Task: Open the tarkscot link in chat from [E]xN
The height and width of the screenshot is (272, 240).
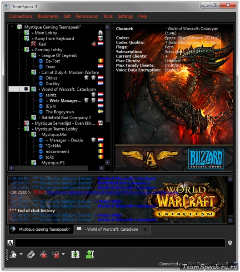Action: point(113,192)
